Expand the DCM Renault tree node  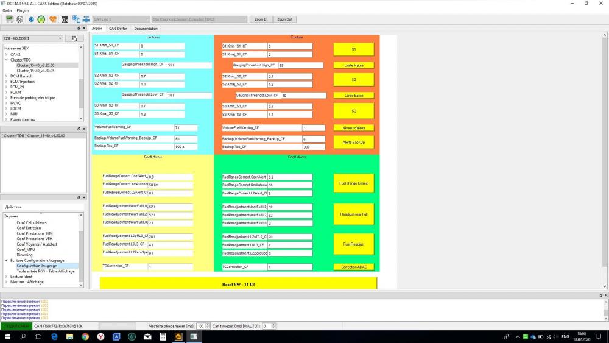(6, 76)
